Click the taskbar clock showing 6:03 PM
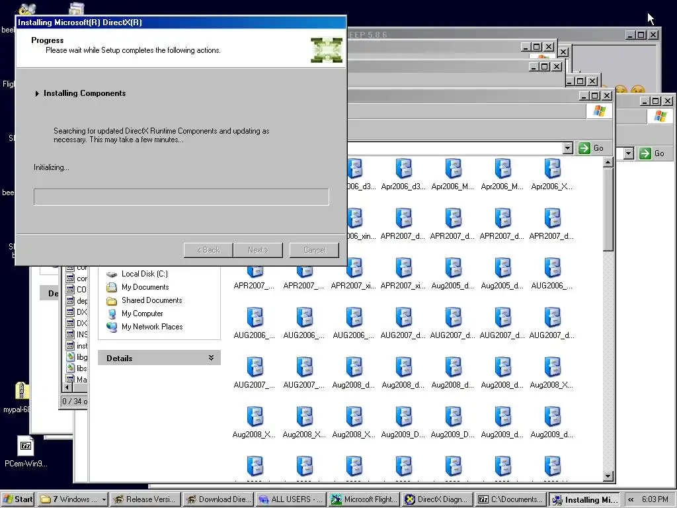 655,499
